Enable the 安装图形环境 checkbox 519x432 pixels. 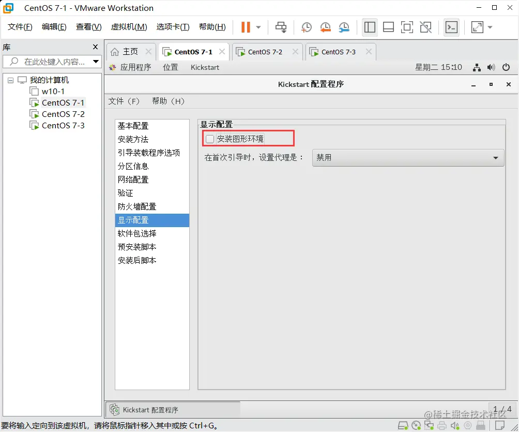point(210,139)
